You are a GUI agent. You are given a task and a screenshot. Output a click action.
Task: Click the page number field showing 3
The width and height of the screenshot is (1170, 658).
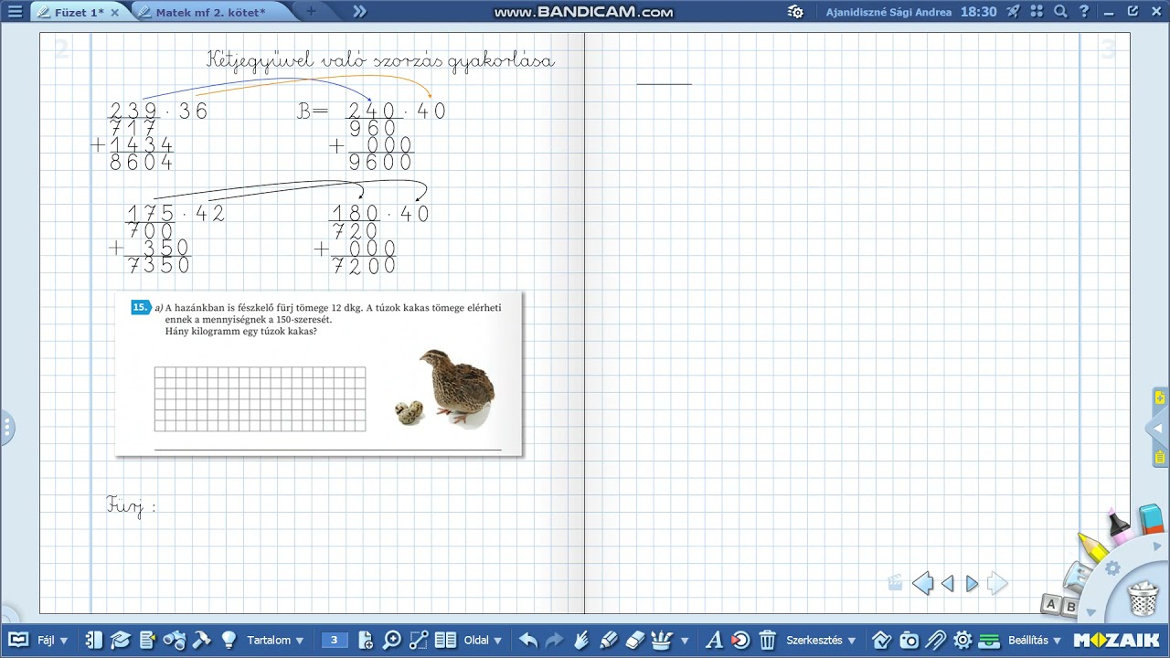tap(335, 641)
